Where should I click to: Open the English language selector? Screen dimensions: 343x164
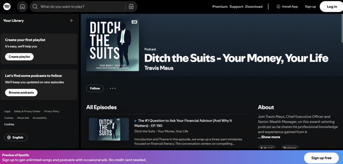coord(16,138)
